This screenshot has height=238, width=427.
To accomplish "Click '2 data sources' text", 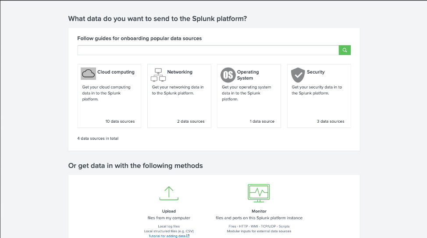I will click(191, 121).
